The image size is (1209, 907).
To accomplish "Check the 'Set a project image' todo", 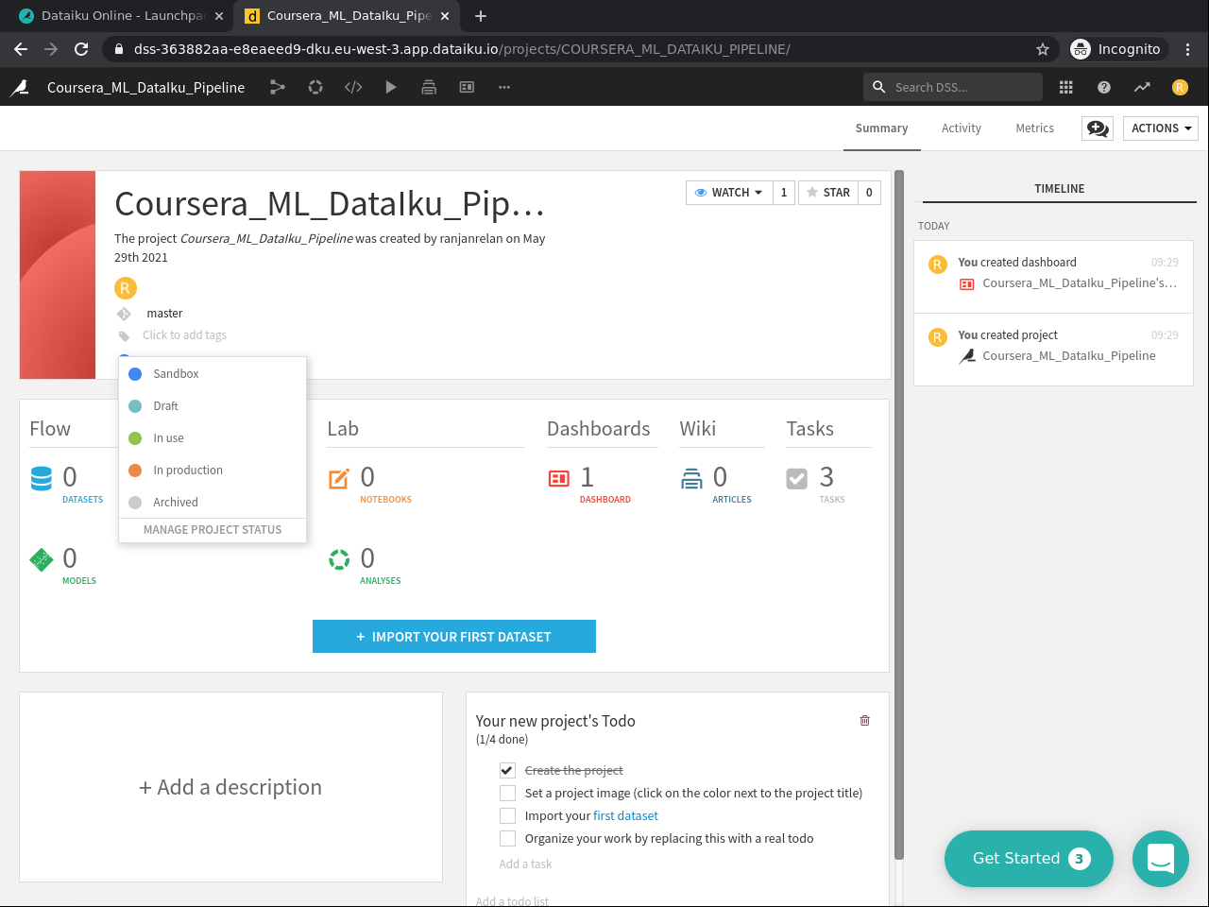I will click(507, 794).
